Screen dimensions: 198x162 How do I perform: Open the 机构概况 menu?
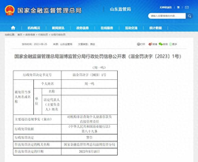pyautogui.click(x=34, y=28)
